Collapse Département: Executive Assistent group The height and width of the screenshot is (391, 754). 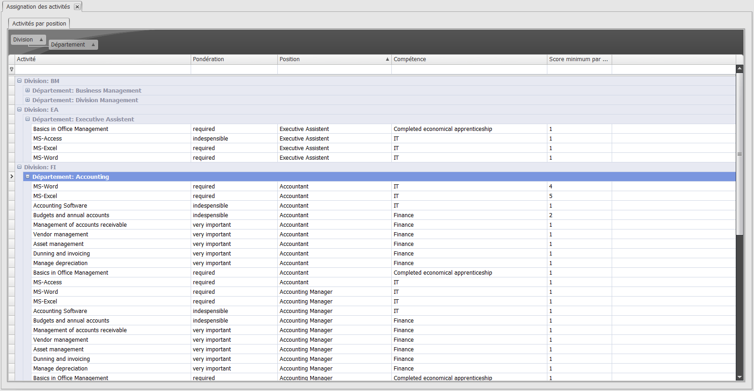tap(28, 119)
